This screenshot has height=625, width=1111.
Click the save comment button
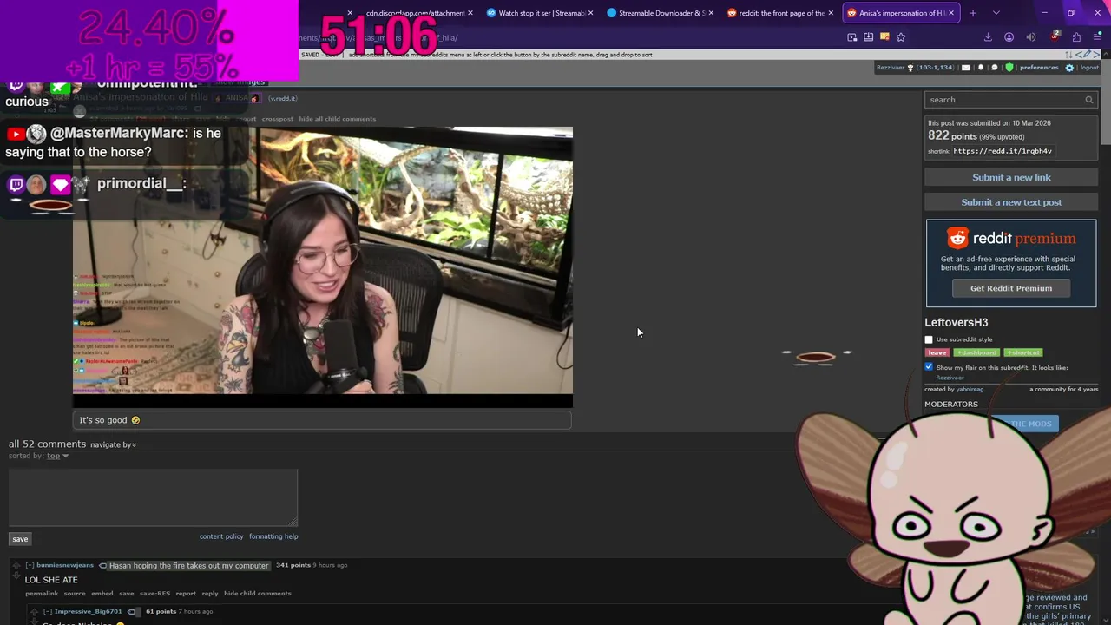[20, 539]
